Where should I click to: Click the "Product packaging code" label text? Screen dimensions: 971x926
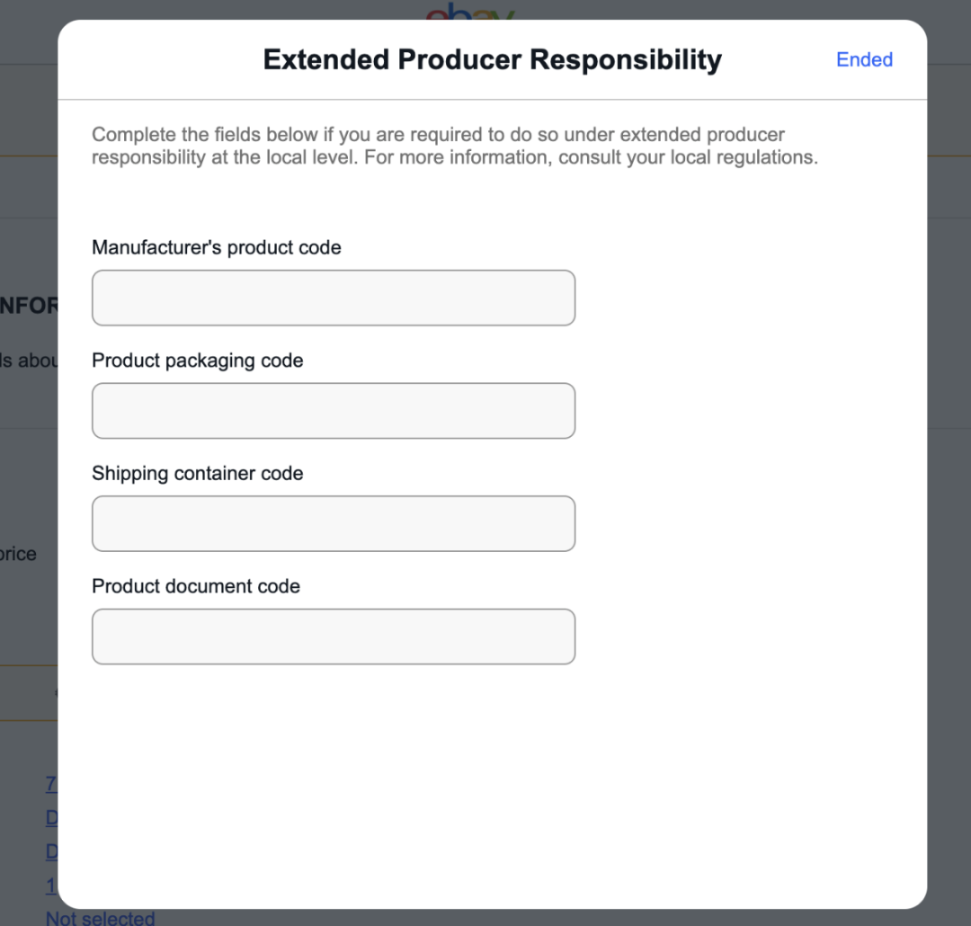pyautogui.click(x=198, y=361)
